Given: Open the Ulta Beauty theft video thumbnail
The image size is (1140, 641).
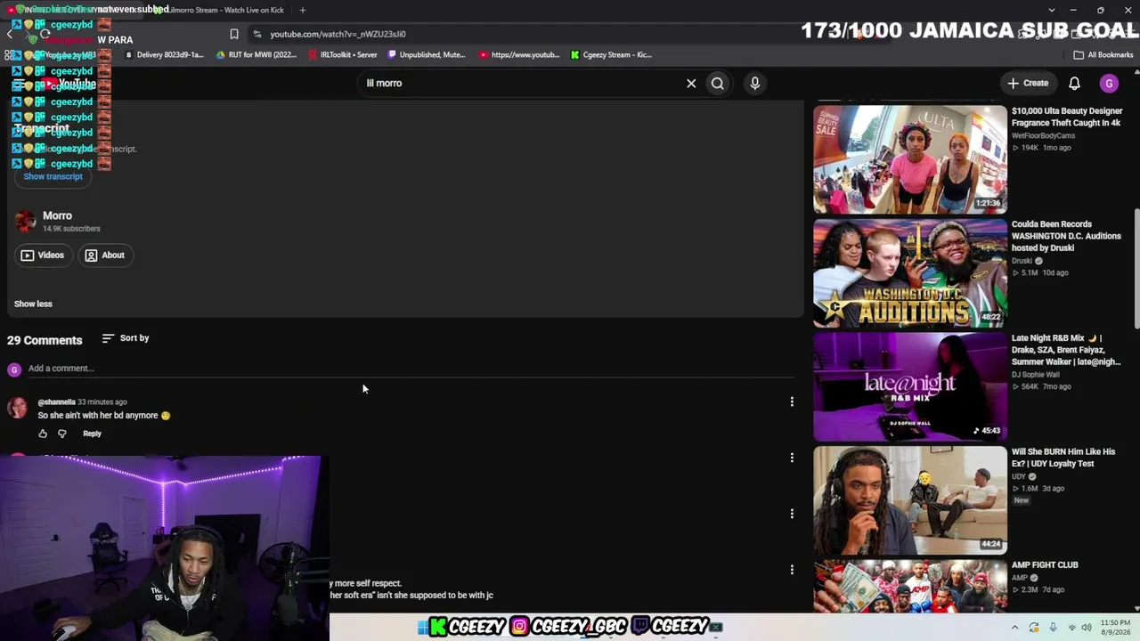Looking at the screenshot, I should click(x=909, y=159).
